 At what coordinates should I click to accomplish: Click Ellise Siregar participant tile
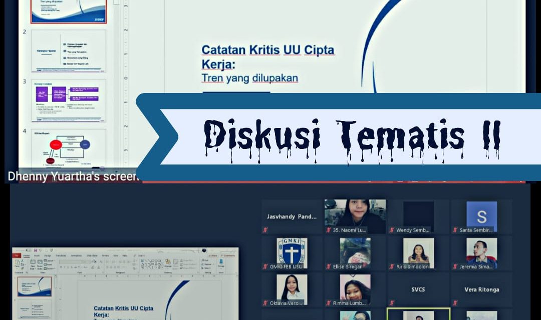pos(355,253)
